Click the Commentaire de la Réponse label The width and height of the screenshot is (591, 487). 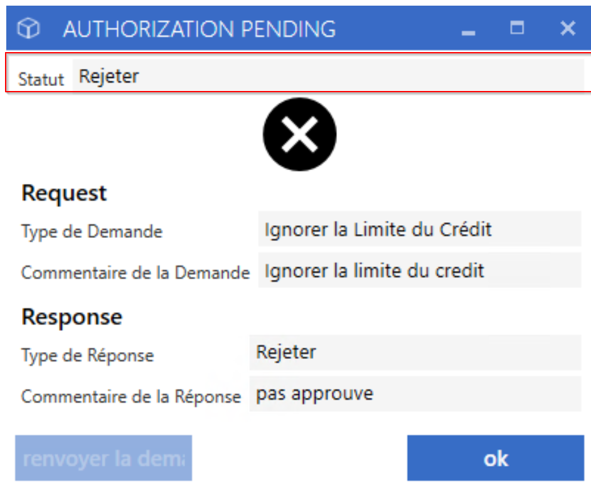pyautogui.click(x=131, y=397)
